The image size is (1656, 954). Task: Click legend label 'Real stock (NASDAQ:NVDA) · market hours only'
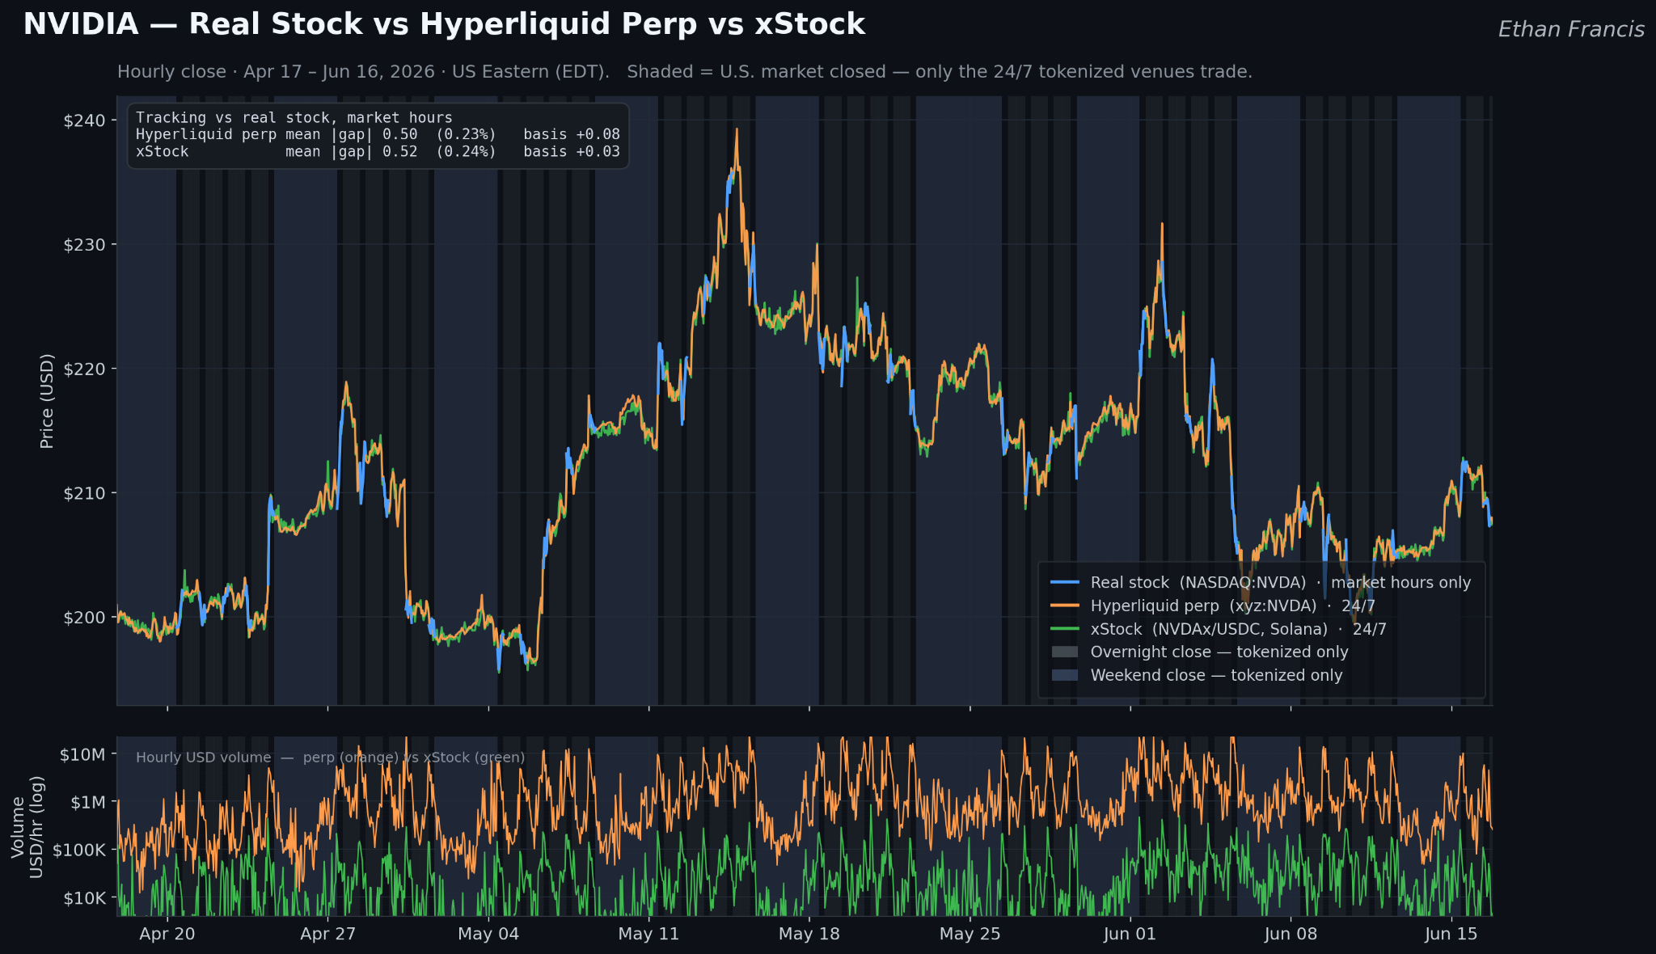click(1280, 582)
